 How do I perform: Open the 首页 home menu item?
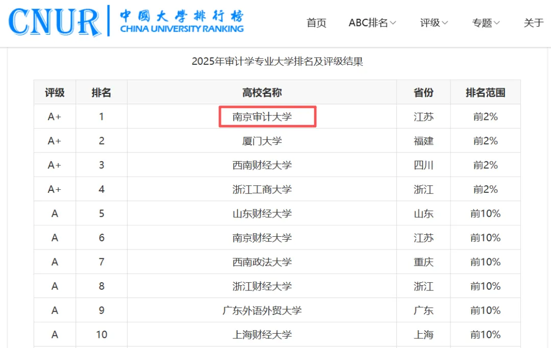[x=316, y=23]
